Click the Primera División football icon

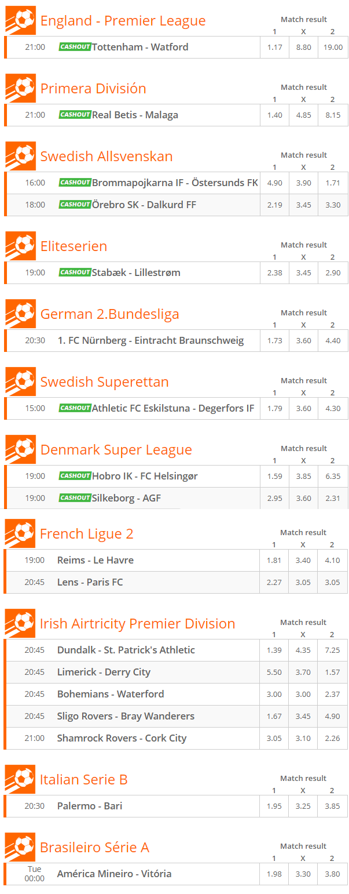pyautogui.click(x=21, y=88)
